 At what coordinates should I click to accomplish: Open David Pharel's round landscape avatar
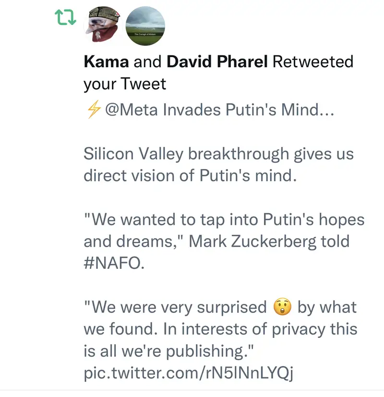pyautogui.click(x=145, y=25)
